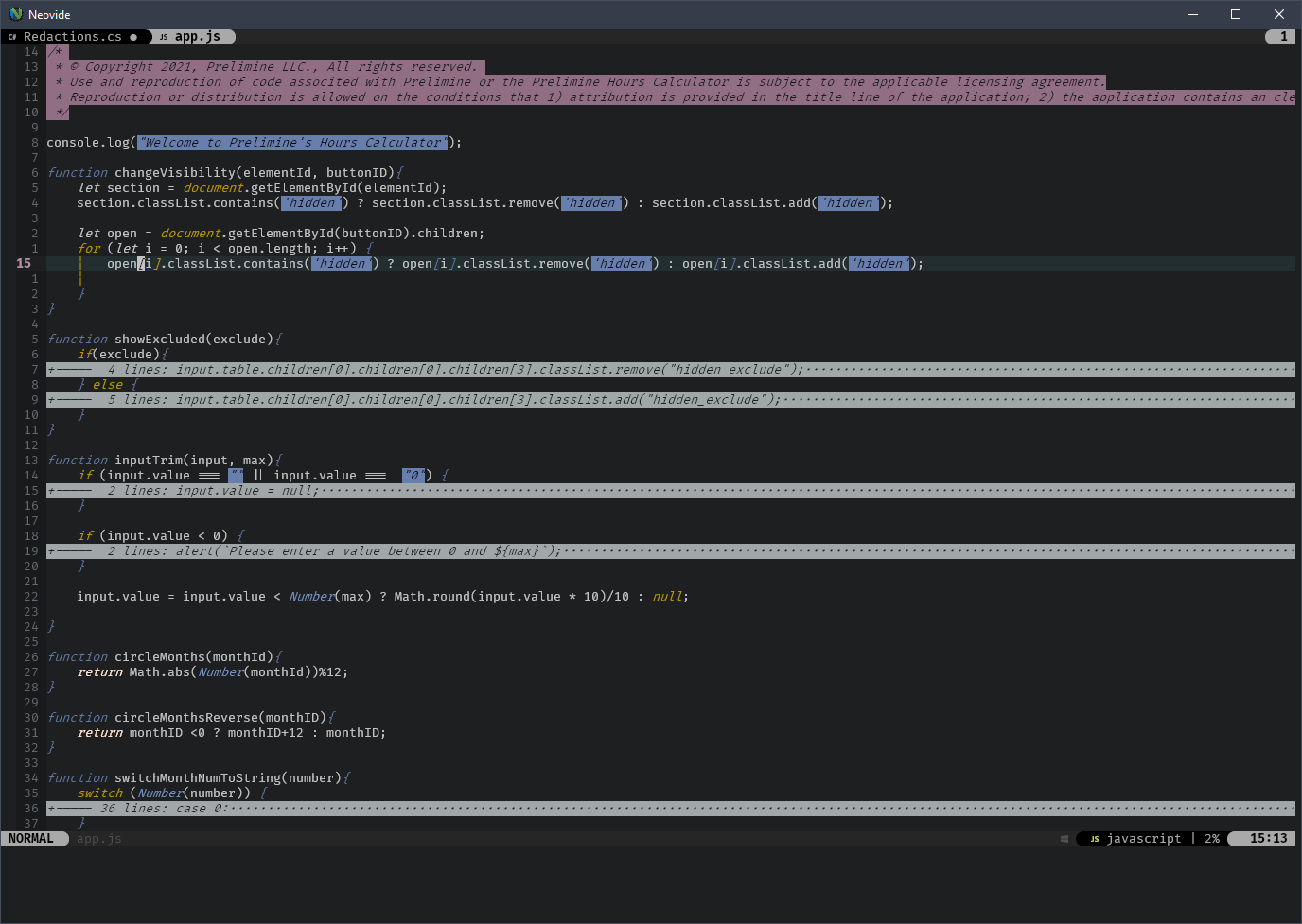Click the '} else {' line

click(107, 385)
